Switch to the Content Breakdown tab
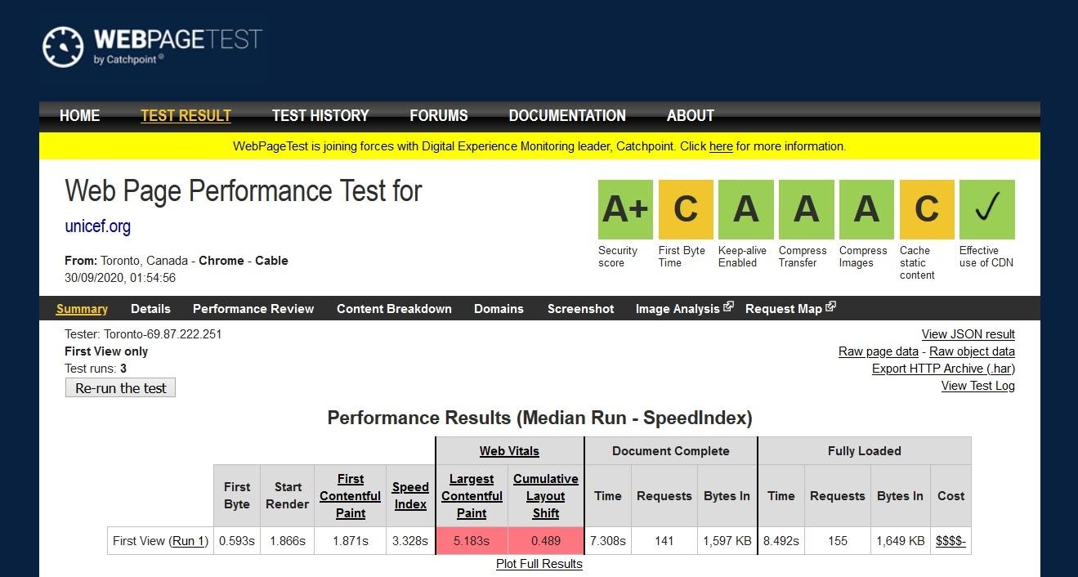The image size is (1078, 577). coord(394,309)
